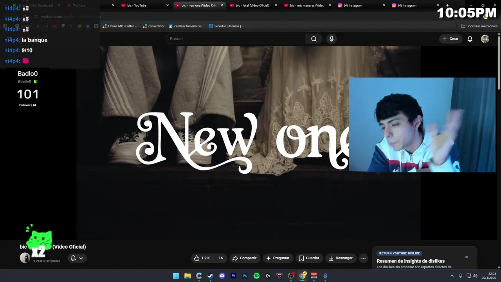
Task: Open YouTube notifications bell in header
Action: tap(470, 39)
